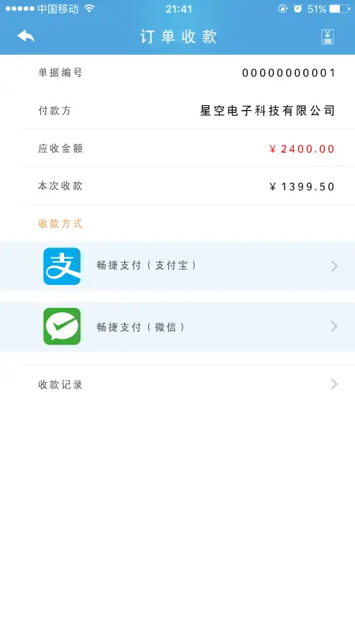The image size is (355, 631).
Task: Tap the rotation lock status icon
Action: coord(282,9)
